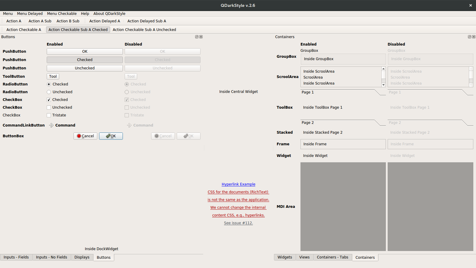476x268 pixels.
Task: Expand ToolBox Page 1 header
Action: point(343,92)
